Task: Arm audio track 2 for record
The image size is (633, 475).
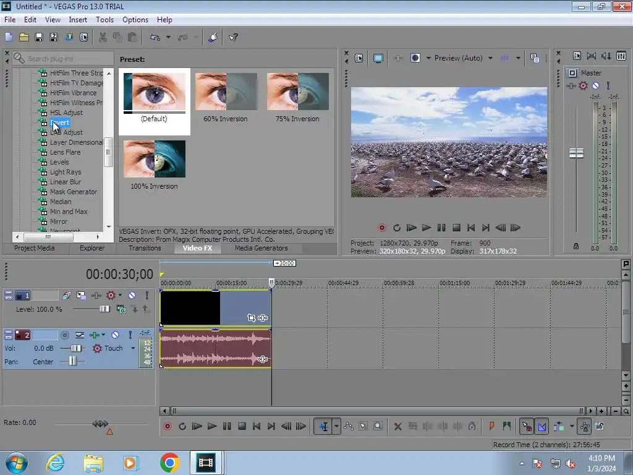Action: click(x=64, y=335)
